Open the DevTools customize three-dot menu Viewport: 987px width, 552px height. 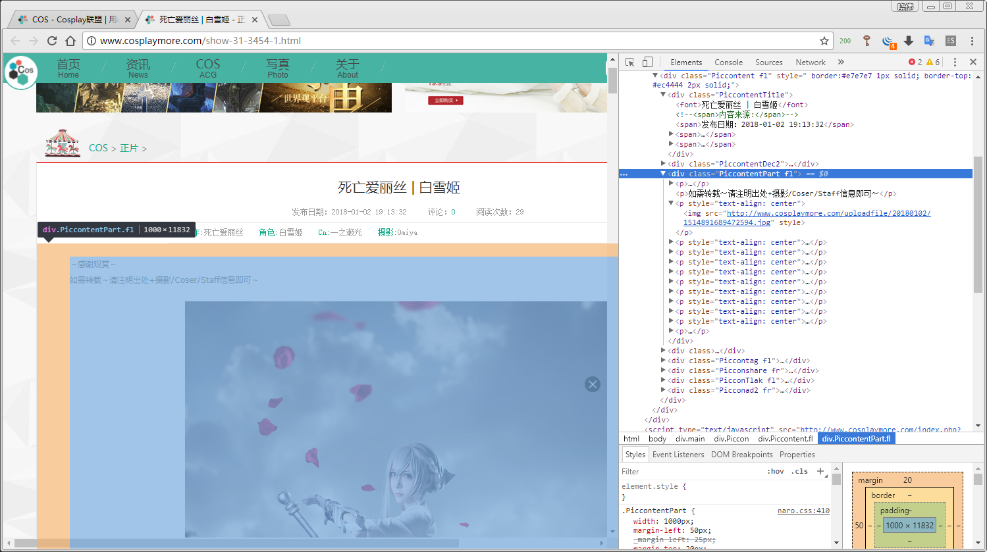(x=955, y=62)
